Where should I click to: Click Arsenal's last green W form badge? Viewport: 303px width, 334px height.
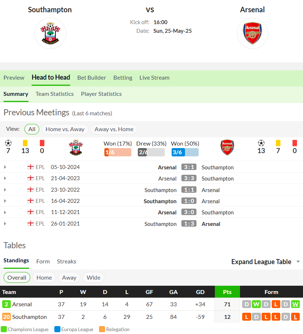point(295,304)
